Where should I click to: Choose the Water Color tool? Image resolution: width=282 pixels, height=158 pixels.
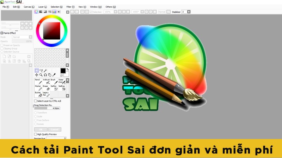point(62,81)
